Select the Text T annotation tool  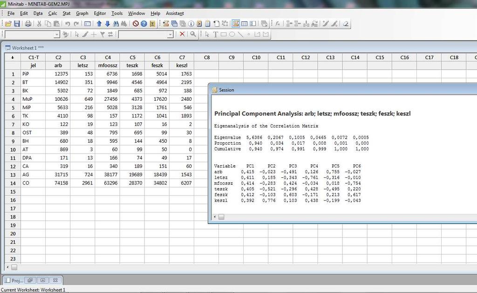pyautogui.click(x=215, y=35)
